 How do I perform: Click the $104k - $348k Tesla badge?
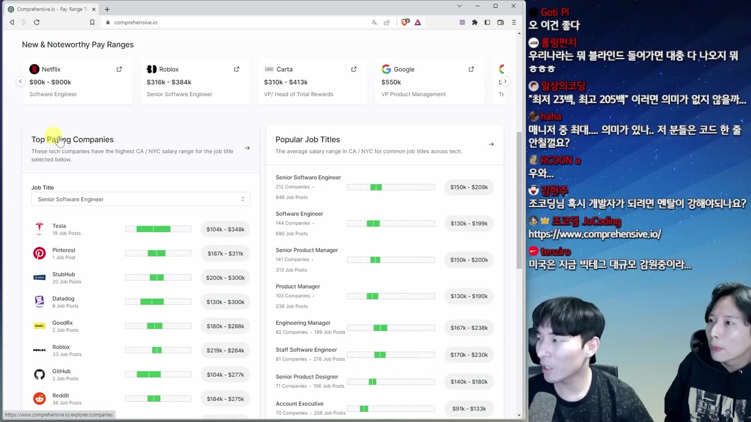pos(225,229)
